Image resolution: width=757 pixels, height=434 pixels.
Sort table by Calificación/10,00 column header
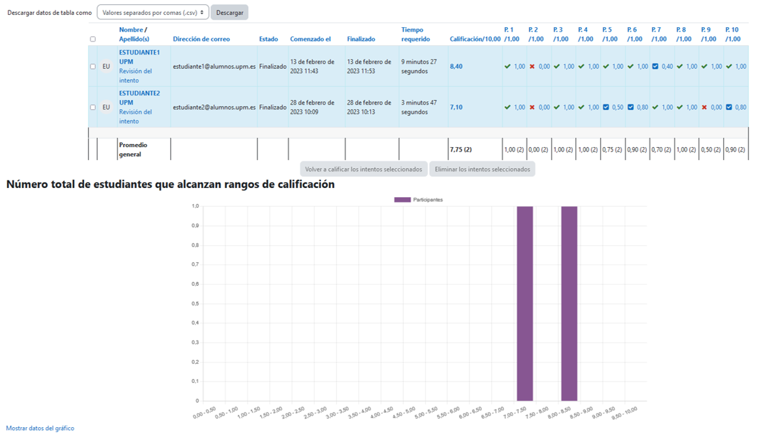474,39
